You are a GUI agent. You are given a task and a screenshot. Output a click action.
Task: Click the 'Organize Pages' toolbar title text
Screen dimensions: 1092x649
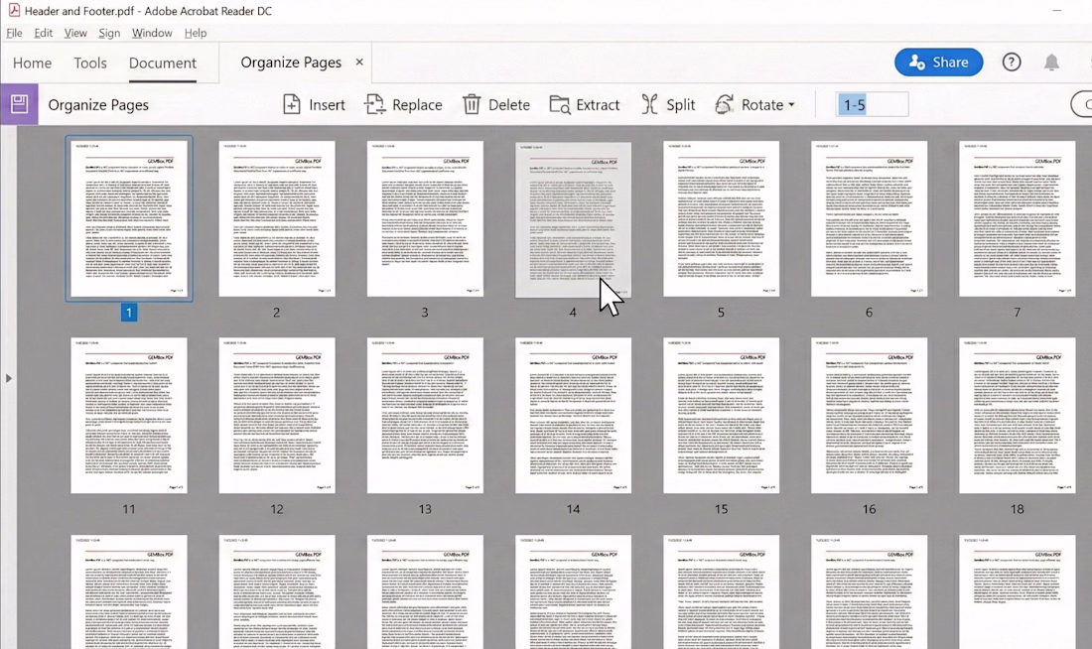click(x=98, y=104)
